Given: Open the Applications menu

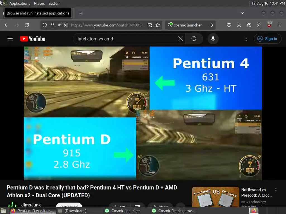Looking at the screenshot, I should coord(20,3).
